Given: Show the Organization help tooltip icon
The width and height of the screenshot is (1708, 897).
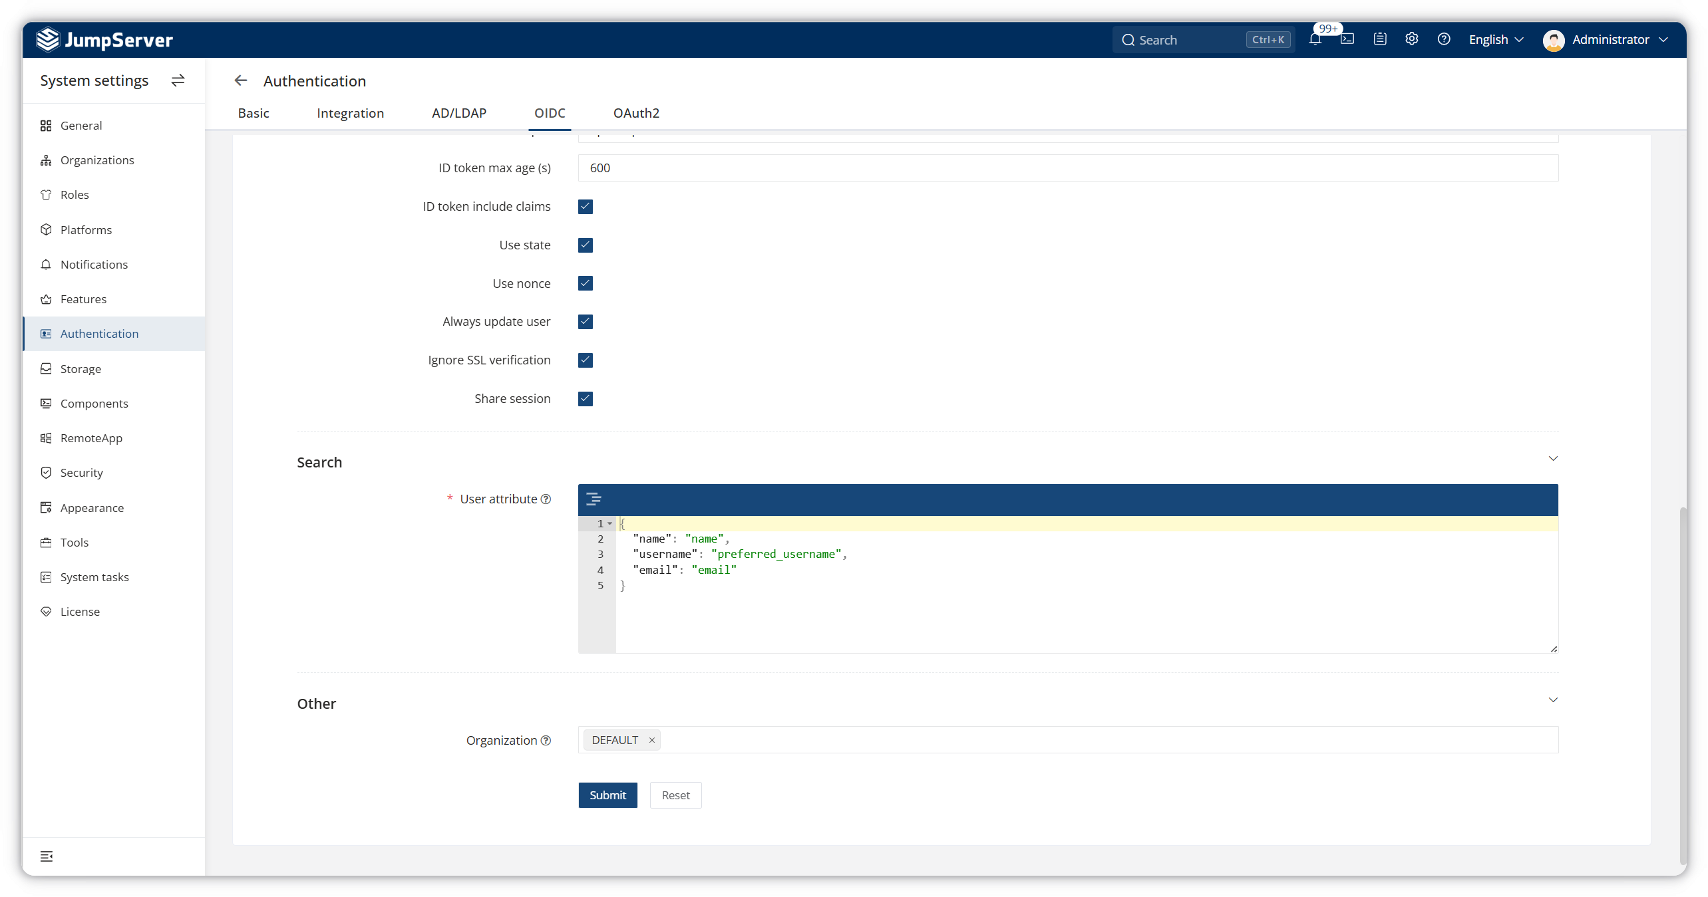Looking at the screenshot, I should [546, 741].
